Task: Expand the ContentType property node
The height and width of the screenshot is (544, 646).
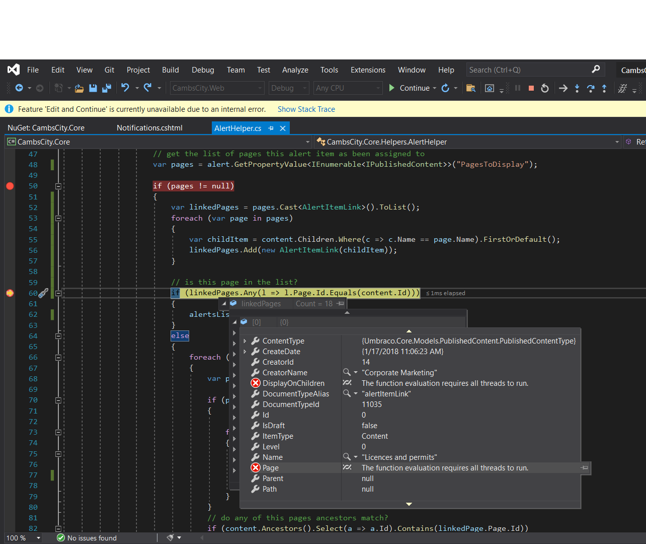Action: pos(245,341)
